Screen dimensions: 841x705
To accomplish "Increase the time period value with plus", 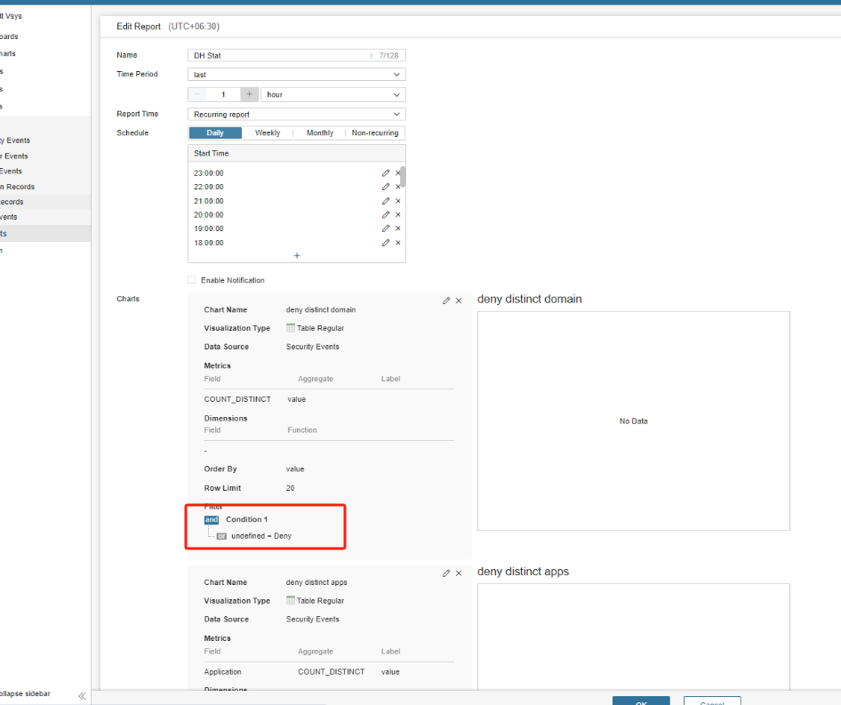I will tap(250, 94).
